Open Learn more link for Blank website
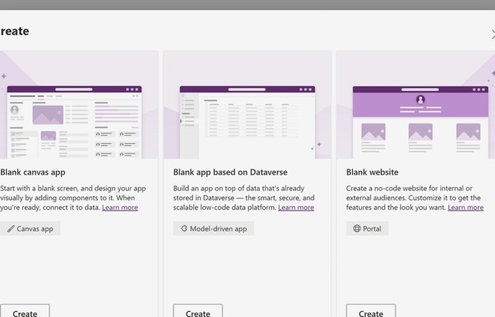The height and width of the screenshot is (317, 495). click(465, 207)
